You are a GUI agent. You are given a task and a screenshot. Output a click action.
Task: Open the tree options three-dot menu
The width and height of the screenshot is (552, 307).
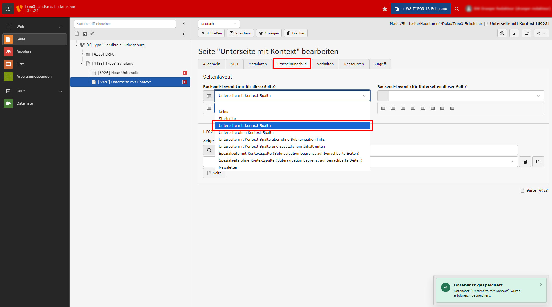point(184,33)
